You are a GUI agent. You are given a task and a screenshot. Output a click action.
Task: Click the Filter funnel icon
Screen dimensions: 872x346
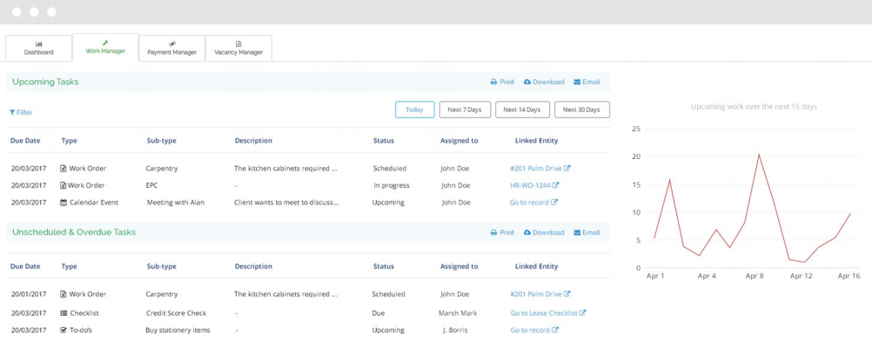11,112
